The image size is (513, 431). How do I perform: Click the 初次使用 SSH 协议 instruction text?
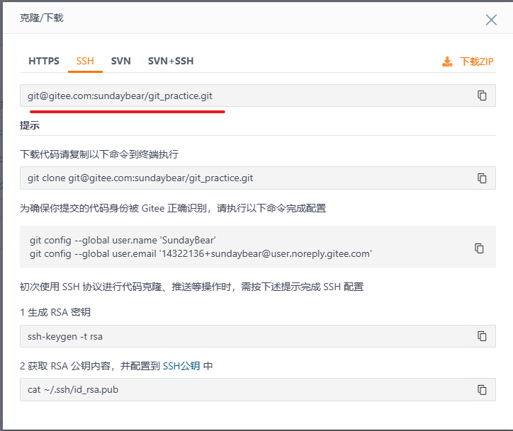coord(192,287)
